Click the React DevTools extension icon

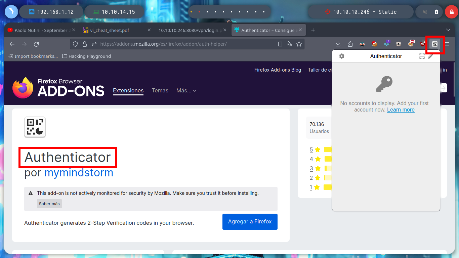[x=386, y=44]
